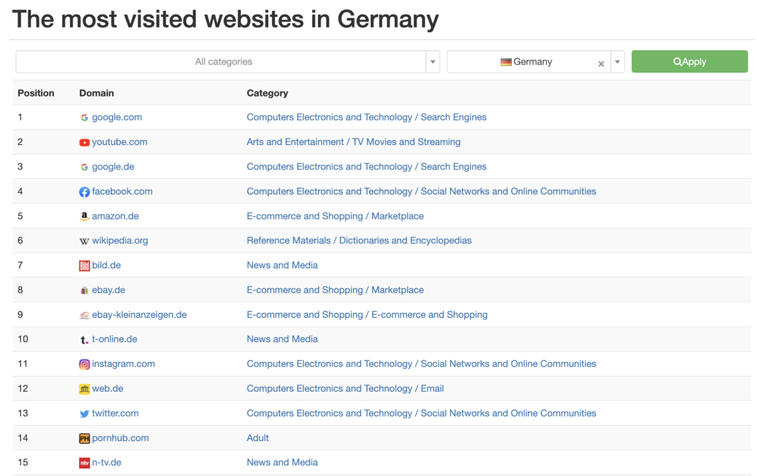Open the instagram.com domain link
757x476 pixels.
(124, 363)
